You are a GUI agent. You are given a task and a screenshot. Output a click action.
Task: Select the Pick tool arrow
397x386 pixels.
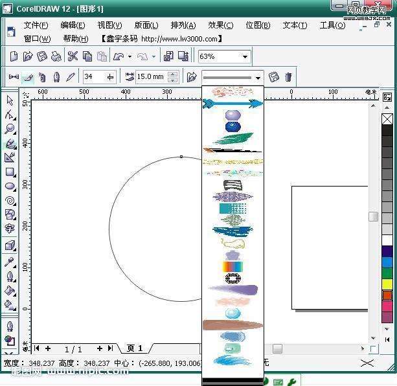pos(10,100)
